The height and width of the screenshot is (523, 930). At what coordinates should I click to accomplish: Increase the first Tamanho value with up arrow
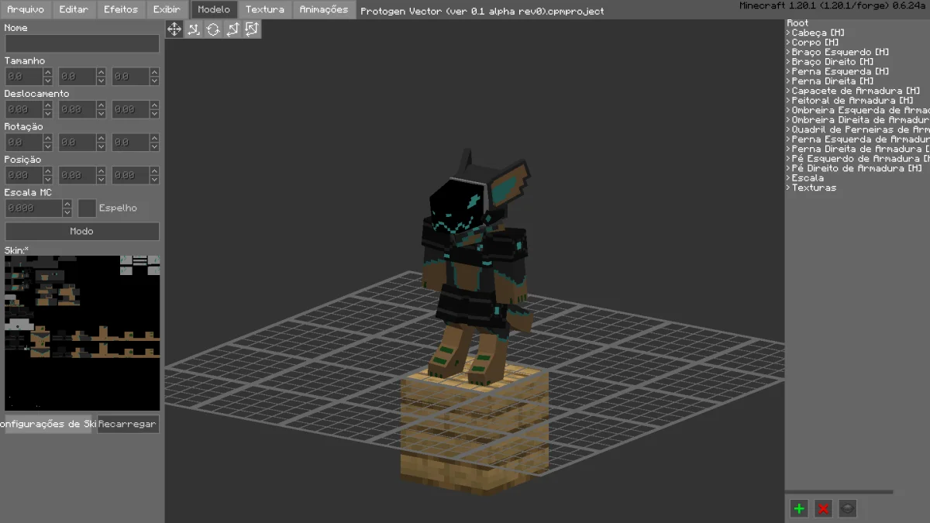click(x=47, y=73)
